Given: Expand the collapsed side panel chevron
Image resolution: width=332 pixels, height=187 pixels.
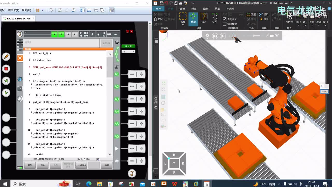Looking at the screenshot, I should [156, 107].
